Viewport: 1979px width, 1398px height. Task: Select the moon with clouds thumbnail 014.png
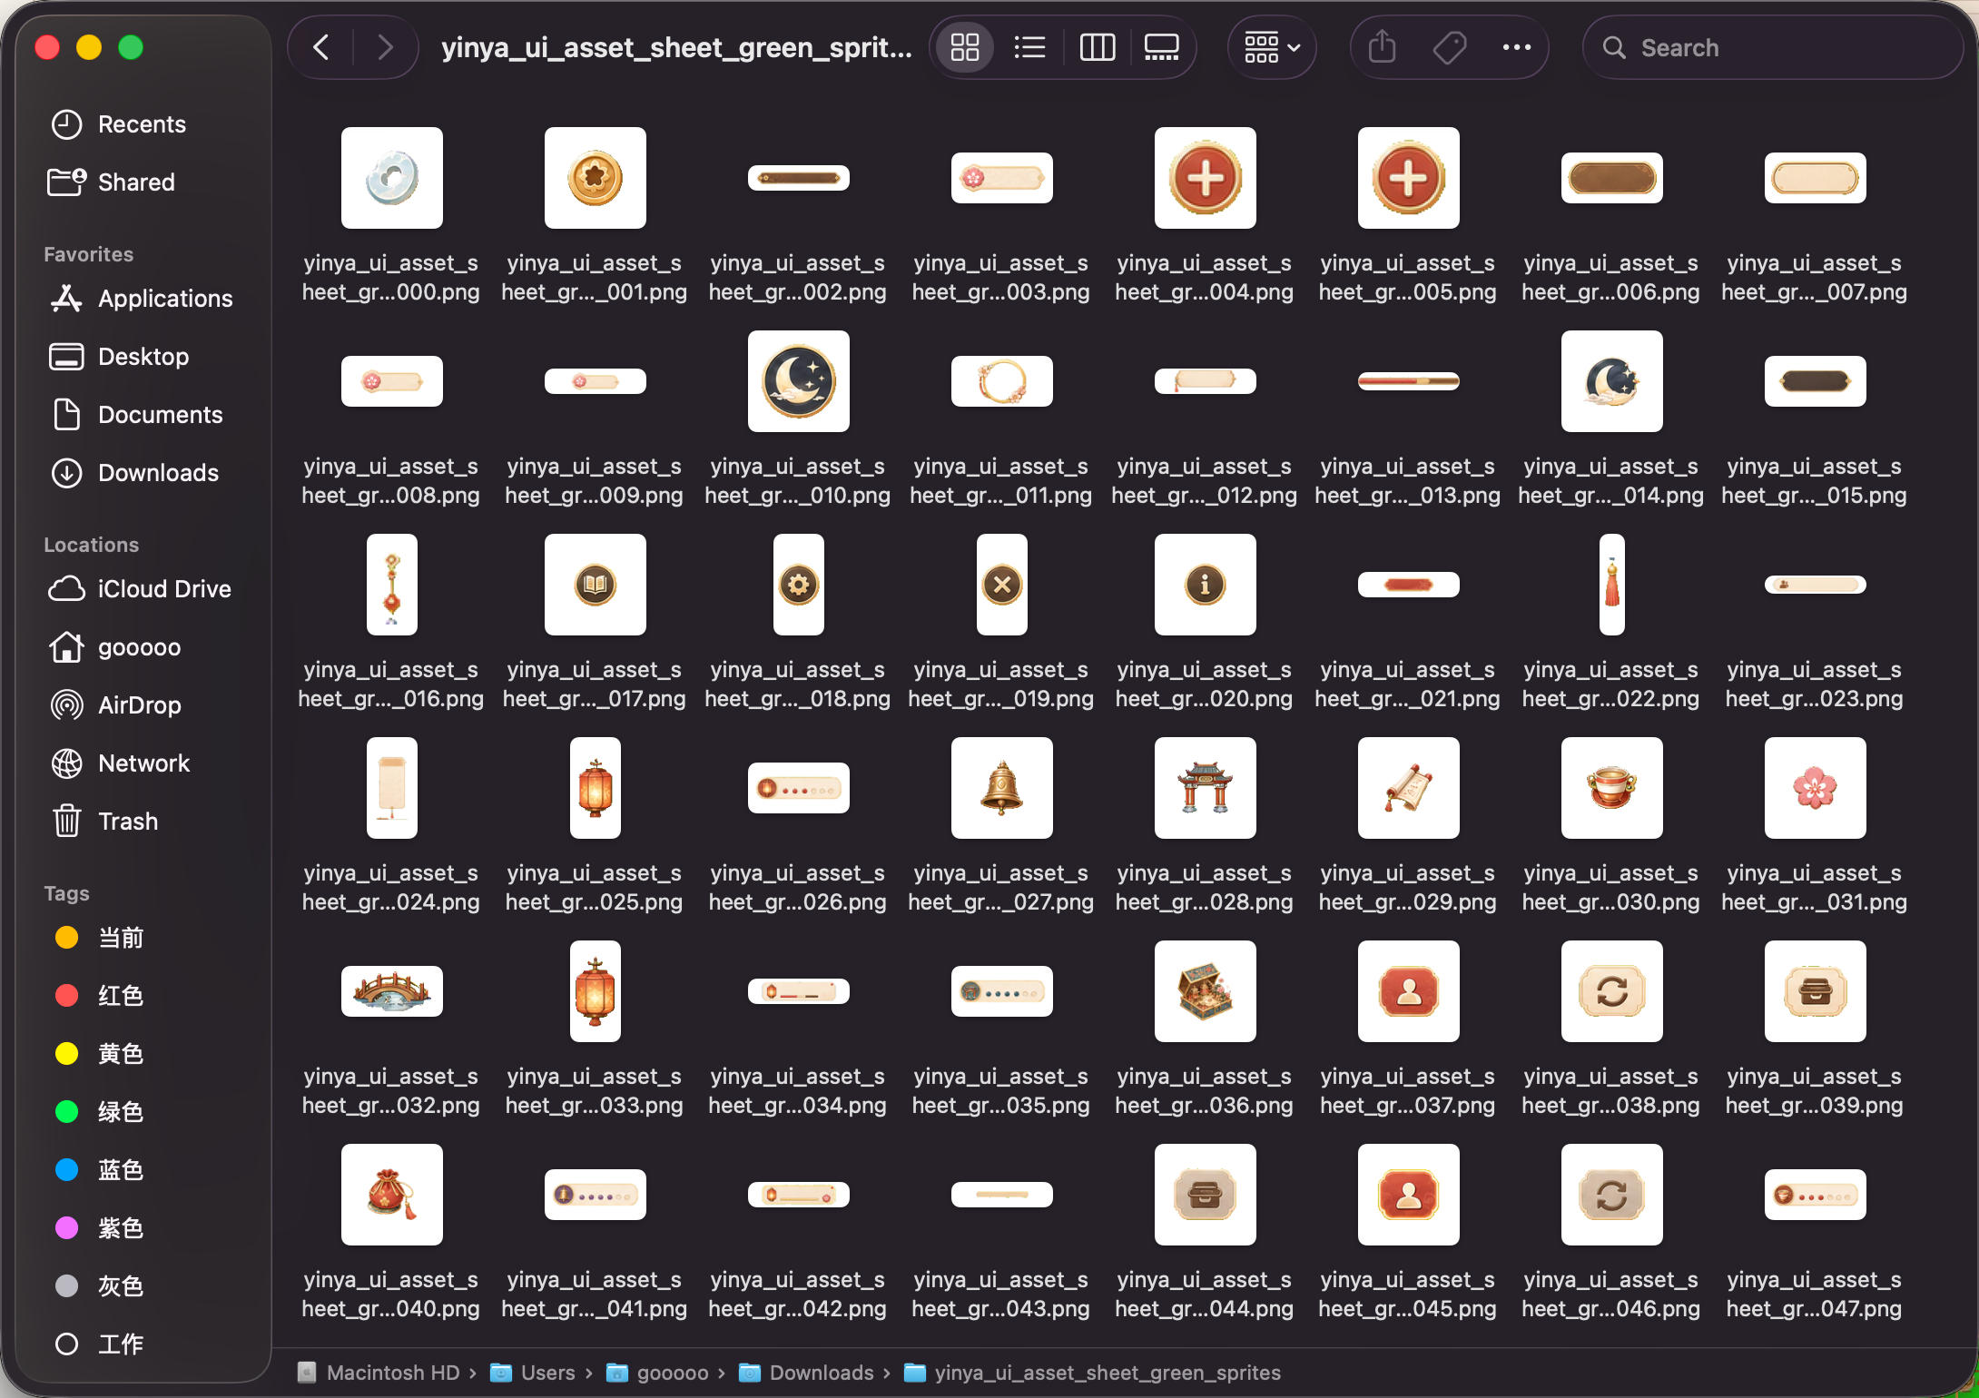click(x=1612, y=381)
